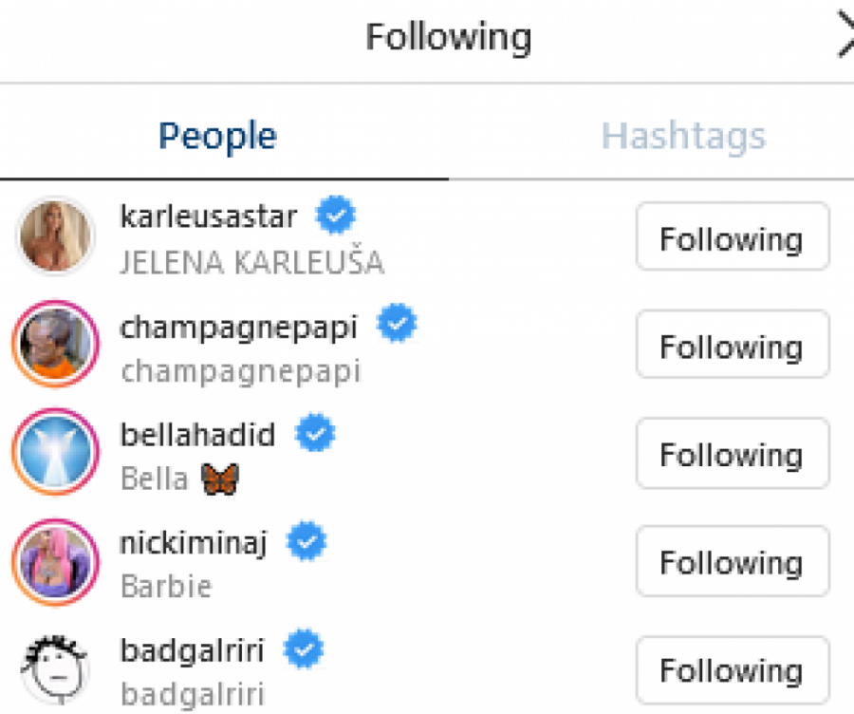
Task: Open the nickiminaj username link
Action: click(x=195, y=543)
